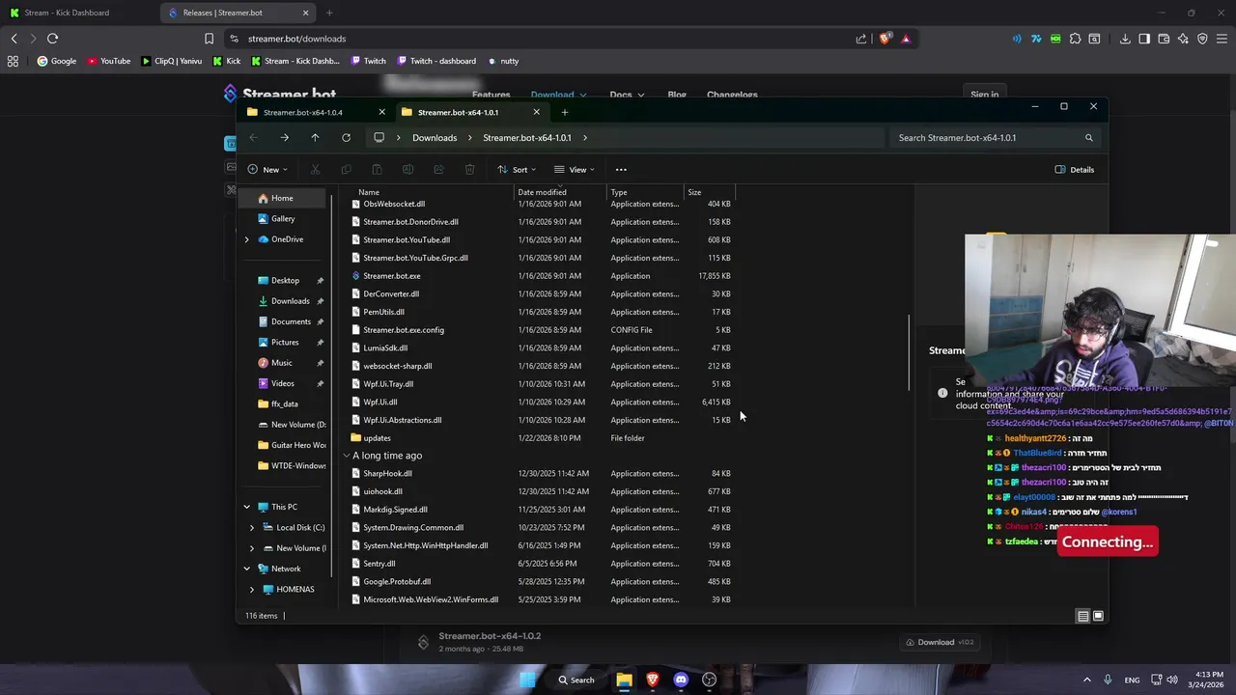Expand Local Disk (C:) tree node
The image size is (1236, 695).
point(252,528)
